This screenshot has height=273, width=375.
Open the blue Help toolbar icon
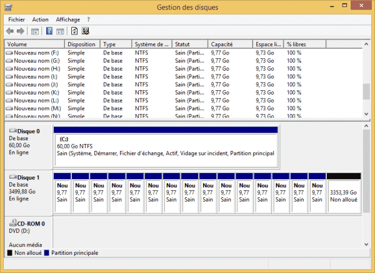pyautogui.click(x=49, y=31)
